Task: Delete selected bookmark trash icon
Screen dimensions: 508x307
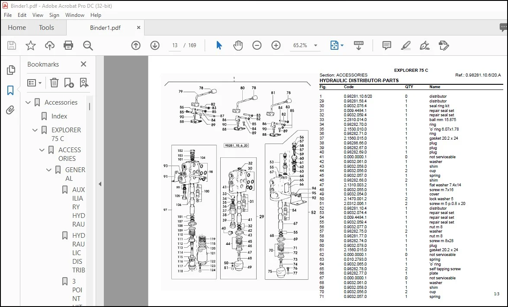Action: click(54, 83)
